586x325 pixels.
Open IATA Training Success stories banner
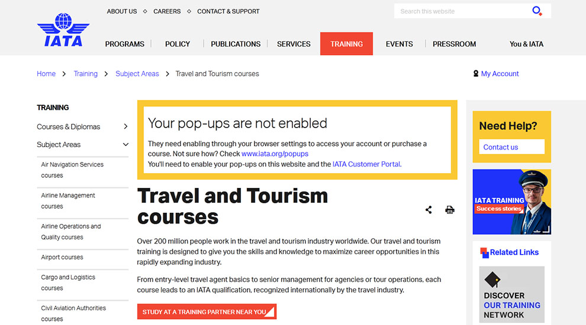click(x=511, y=202)
